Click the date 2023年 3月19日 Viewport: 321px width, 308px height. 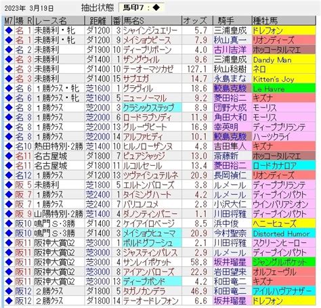point(29,8)
